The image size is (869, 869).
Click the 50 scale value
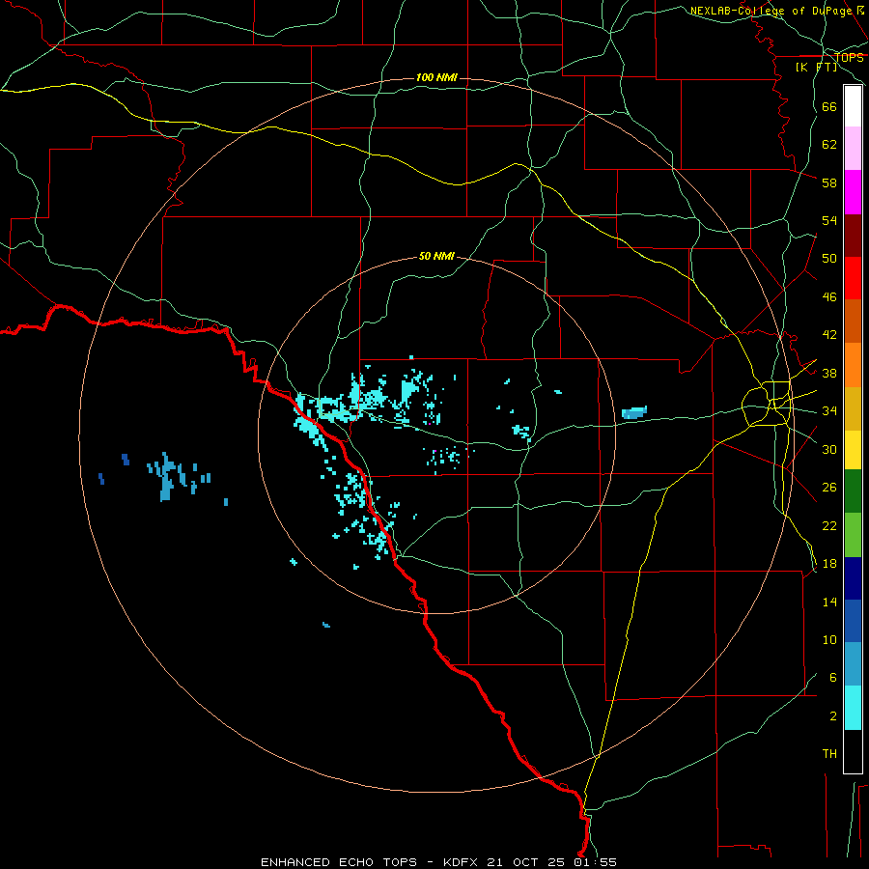coord(829,259)
